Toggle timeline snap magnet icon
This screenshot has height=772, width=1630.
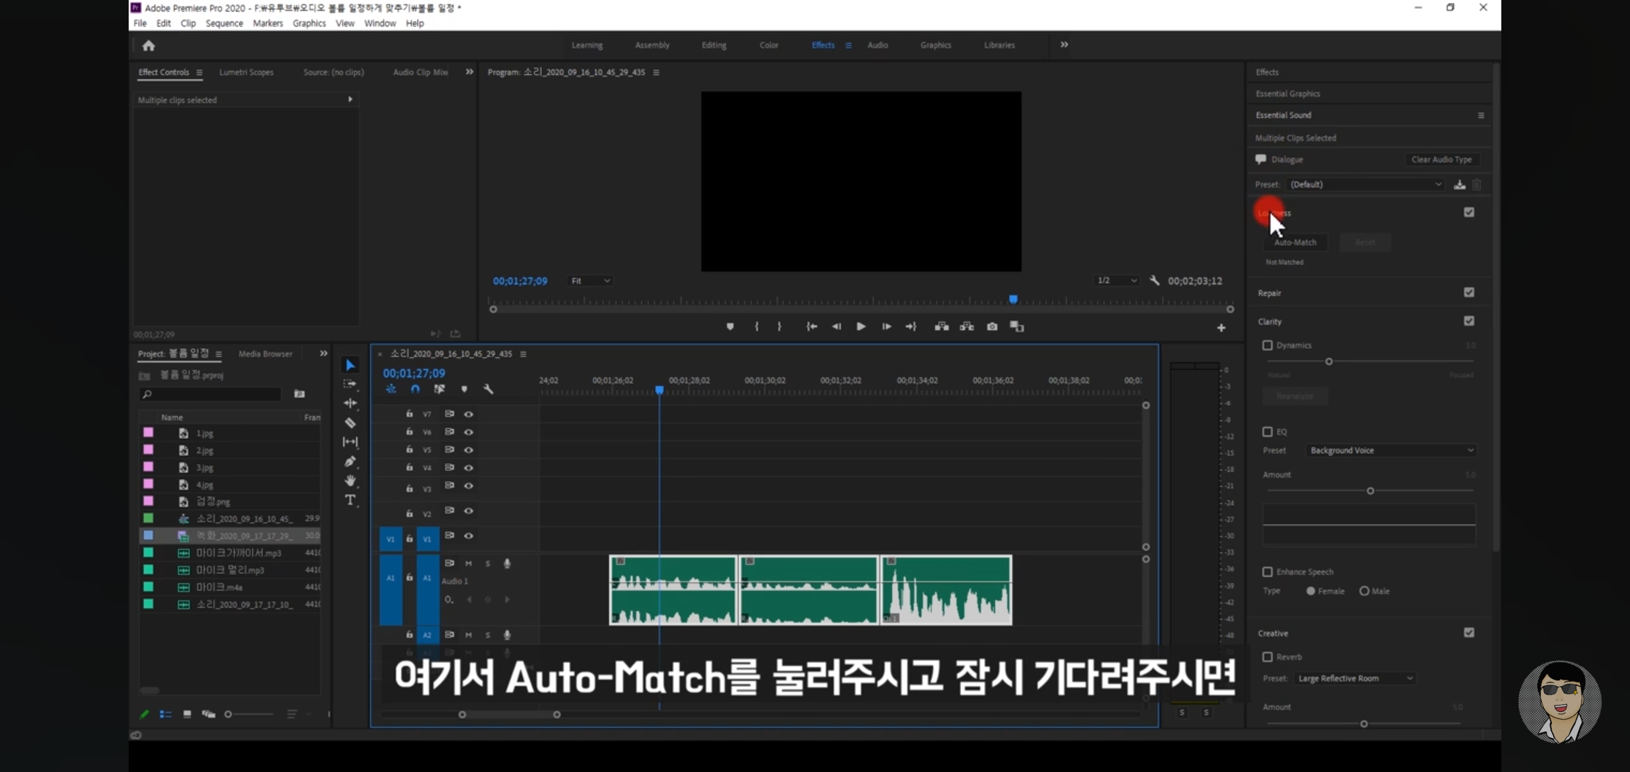pos(415,389)
